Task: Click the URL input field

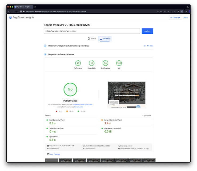Action: coord(92,31)
